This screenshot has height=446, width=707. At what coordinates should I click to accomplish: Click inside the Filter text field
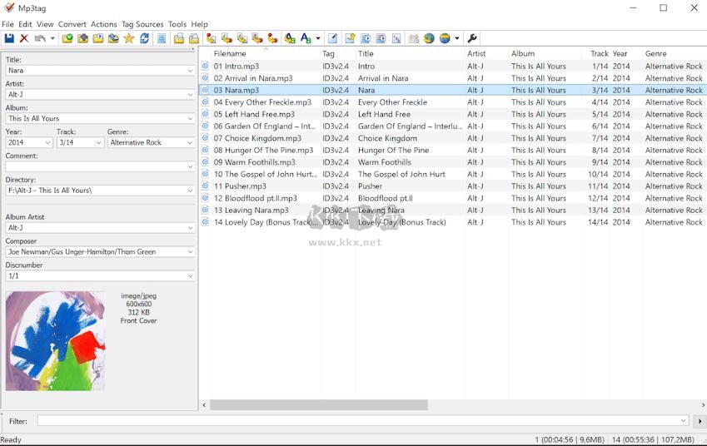[358, 421]
